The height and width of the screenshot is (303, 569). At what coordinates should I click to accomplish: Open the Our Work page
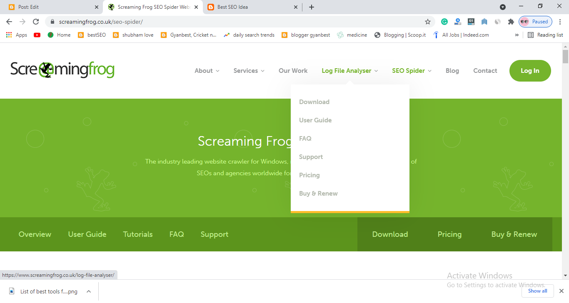tap(293, 71)
